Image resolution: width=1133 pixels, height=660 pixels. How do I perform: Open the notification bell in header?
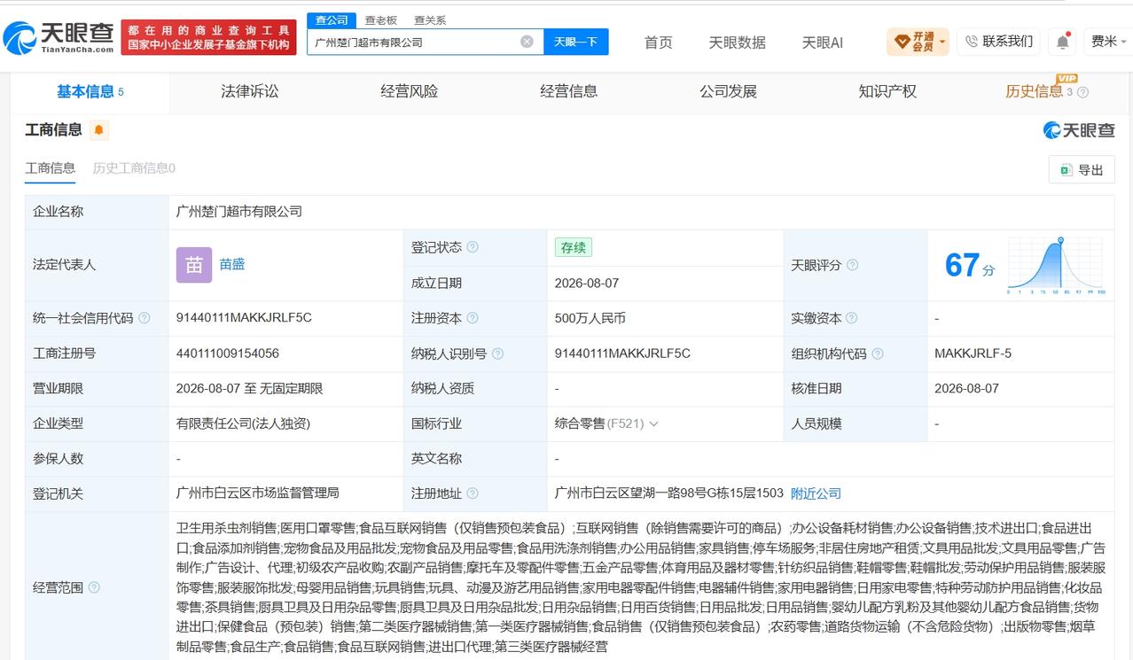coord(1062,42)
